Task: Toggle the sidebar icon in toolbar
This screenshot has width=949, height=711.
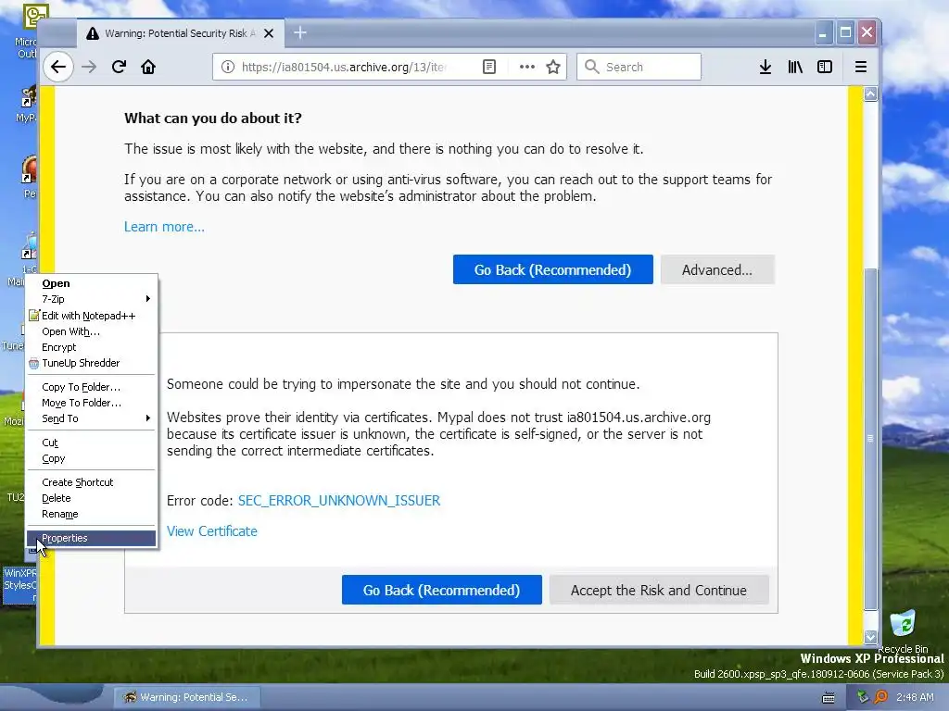Action: coord(824,67)
